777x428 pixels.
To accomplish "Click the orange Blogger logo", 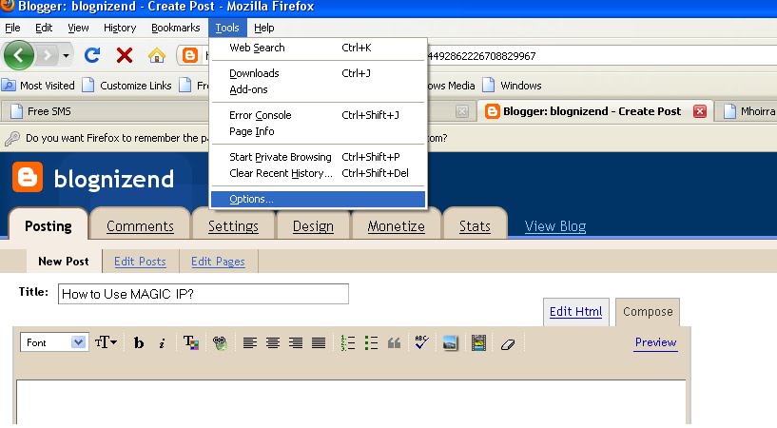I will [28, 177].
